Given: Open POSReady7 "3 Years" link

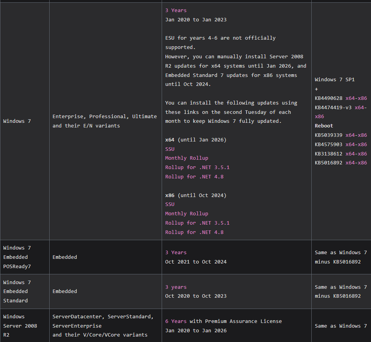Looking at the screenshot, I should (176, 253).
